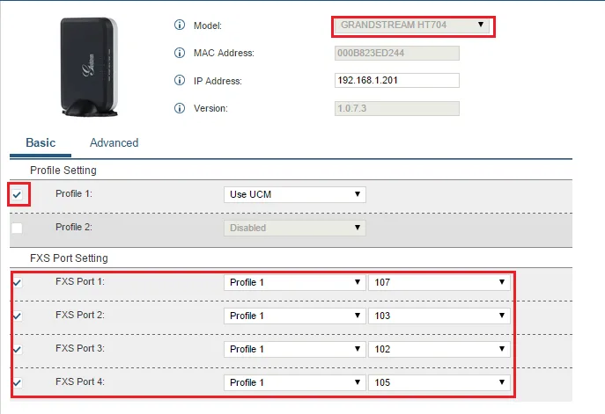
Task: Open FXS Port 2 profile dropdown
Action: click(x=295, y=316)
